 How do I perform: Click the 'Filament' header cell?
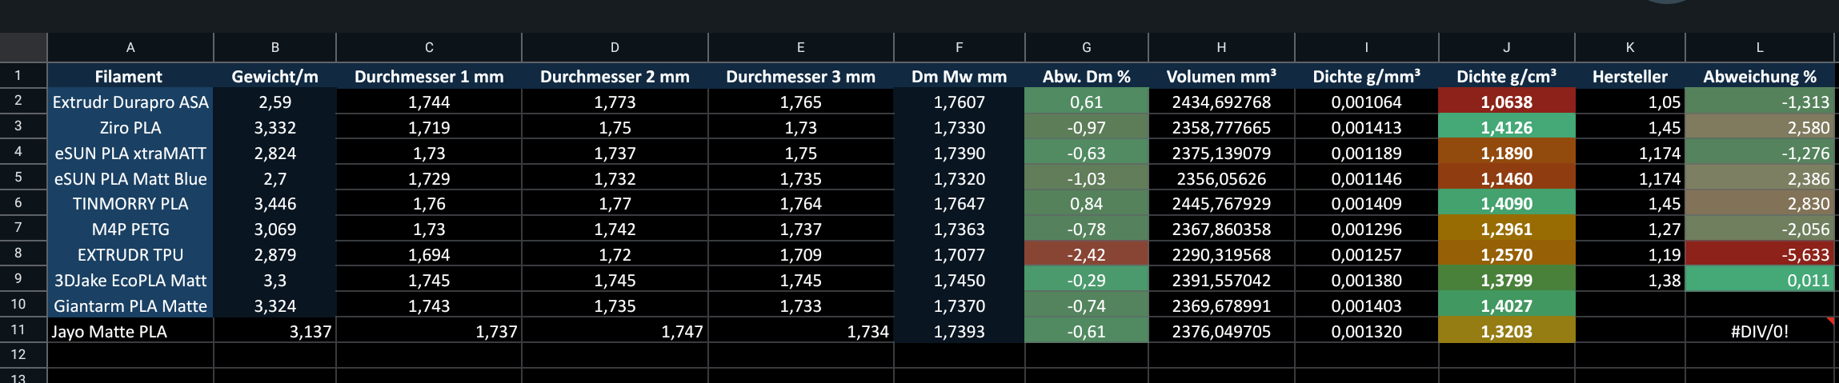click(x=130, y=76)
